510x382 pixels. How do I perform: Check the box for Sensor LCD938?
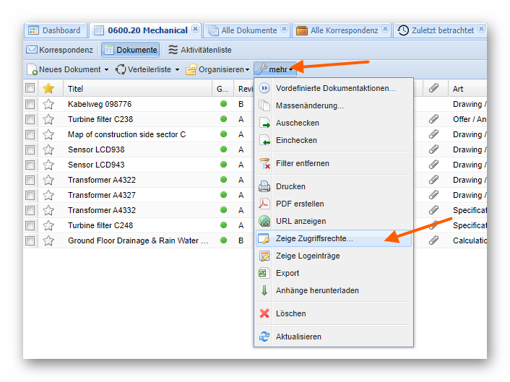(30, 149)
